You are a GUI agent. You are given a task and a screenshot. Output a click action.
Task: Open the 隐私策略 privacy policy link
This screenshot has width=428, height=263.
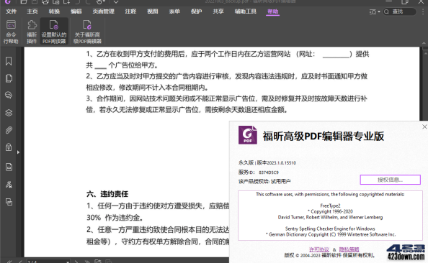tap(349, 249)
